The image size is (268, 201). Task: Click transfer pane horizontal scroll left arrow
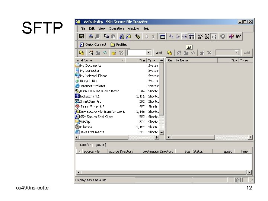79,172
